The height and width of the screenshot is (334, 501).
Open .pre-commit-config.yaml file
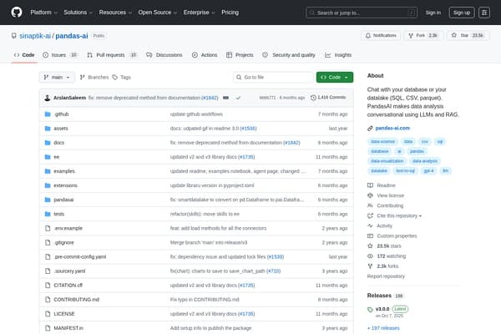[x=80, y=256]
